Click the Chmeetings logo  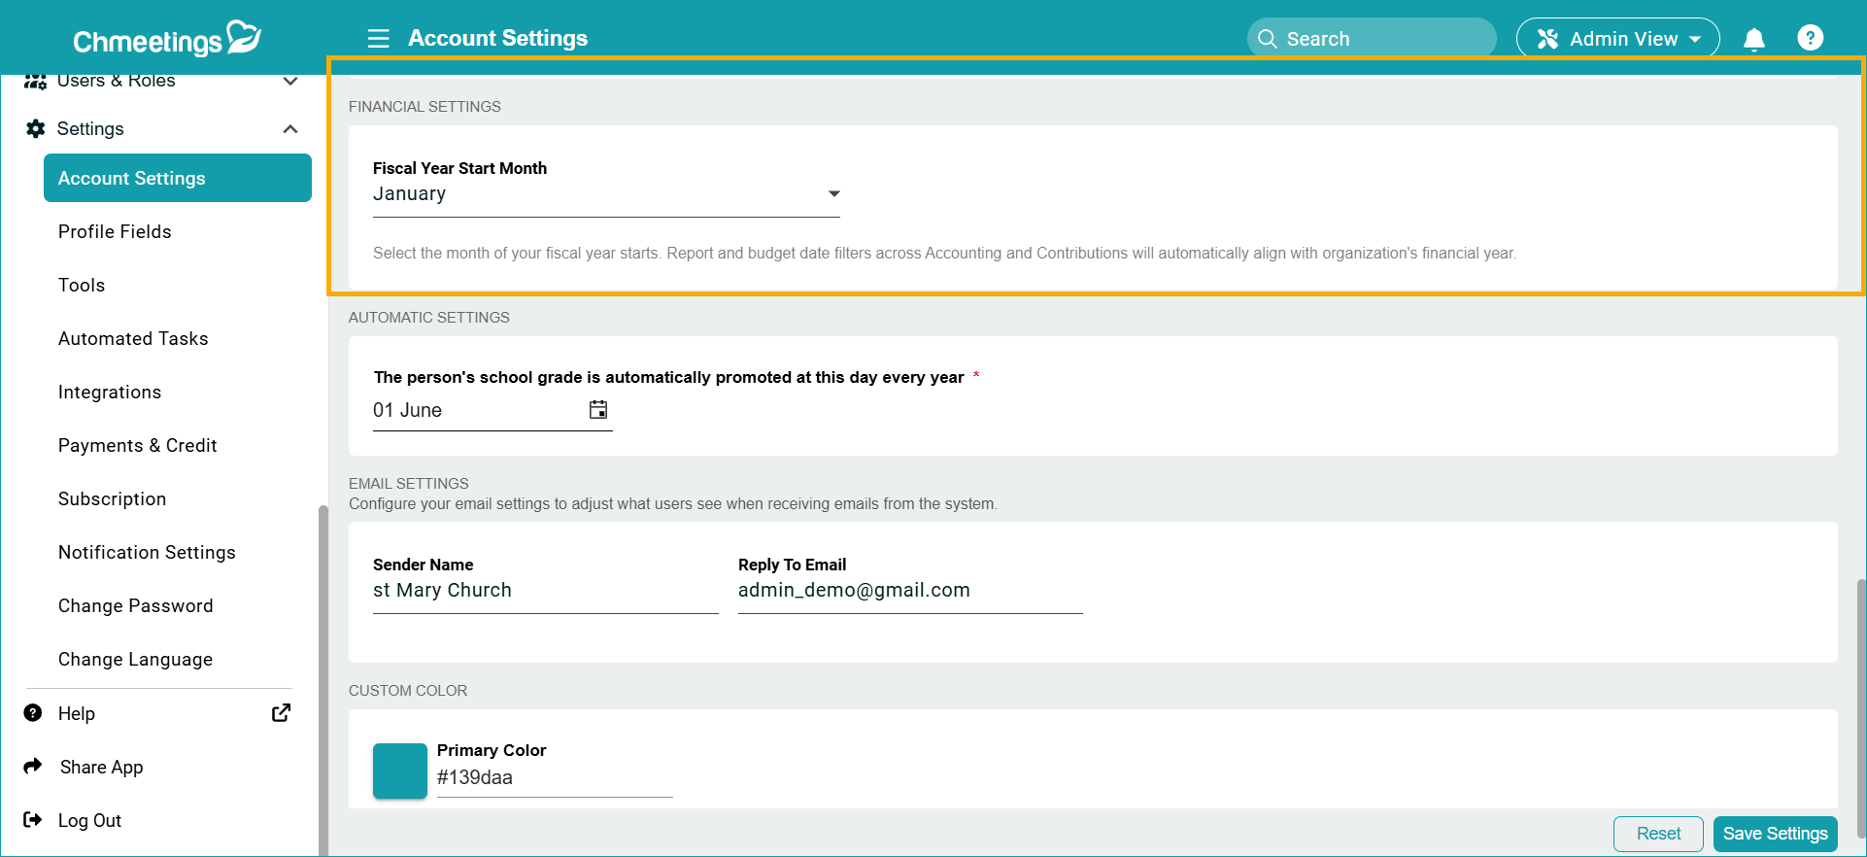point(167,39)
